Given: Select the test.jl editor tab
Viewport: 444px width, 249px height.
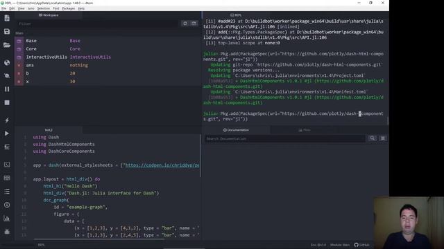Looking at the screenshot, I should [x=49, y=130].
